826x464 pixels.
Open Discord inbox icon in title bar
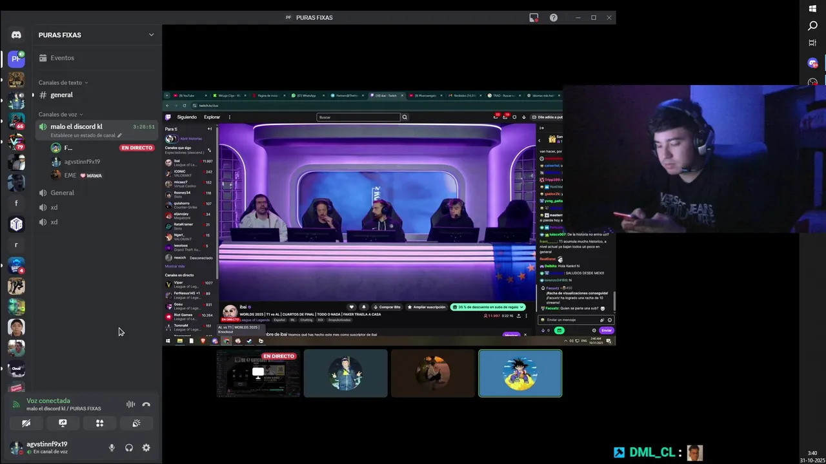534,17
